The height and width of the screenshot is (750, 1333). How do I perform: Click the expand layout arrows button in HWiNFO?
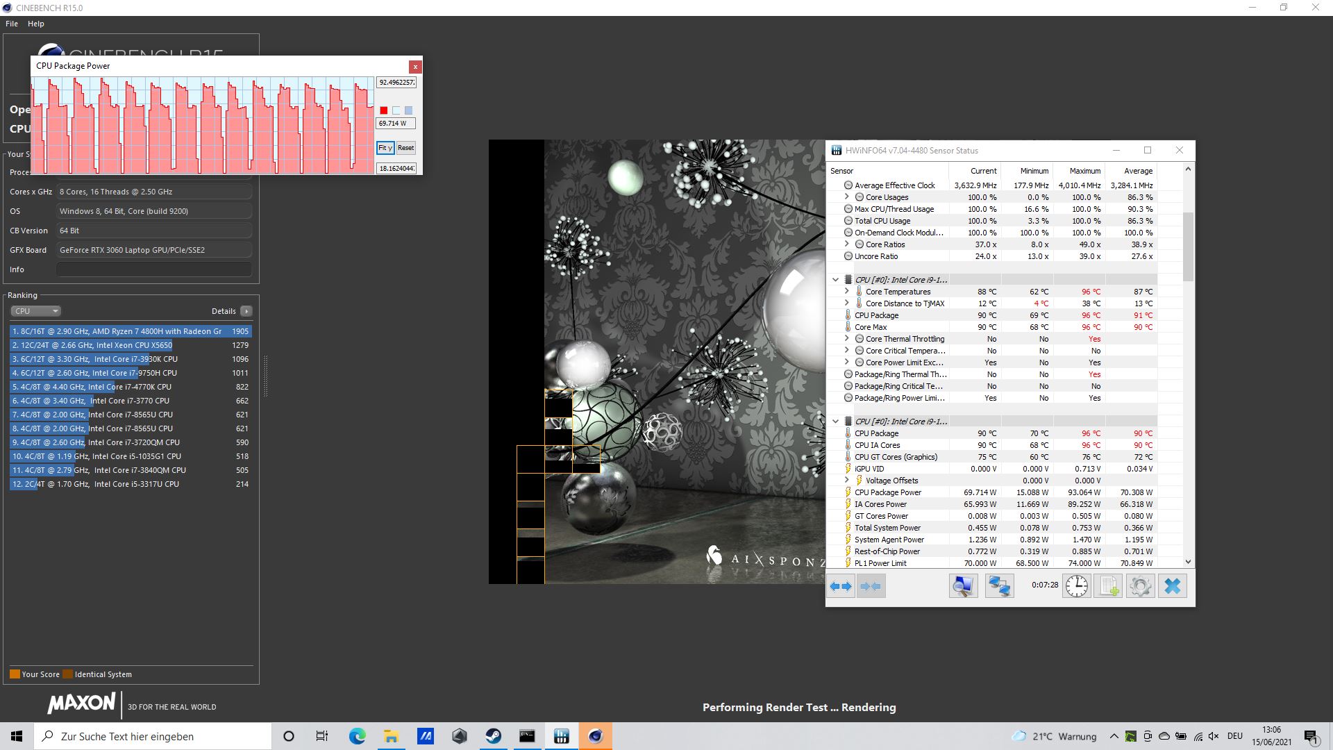point(841,586)
